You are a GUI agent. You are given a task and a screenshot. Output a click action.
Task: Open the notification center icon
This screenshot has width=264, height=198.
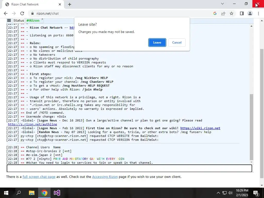tap(256, 193)
